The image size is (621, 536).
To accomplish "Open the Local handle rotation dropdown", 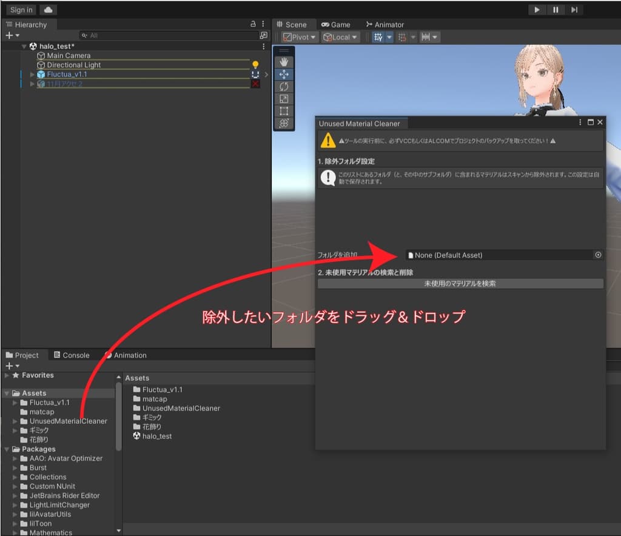I will click(x=340, y=37).
